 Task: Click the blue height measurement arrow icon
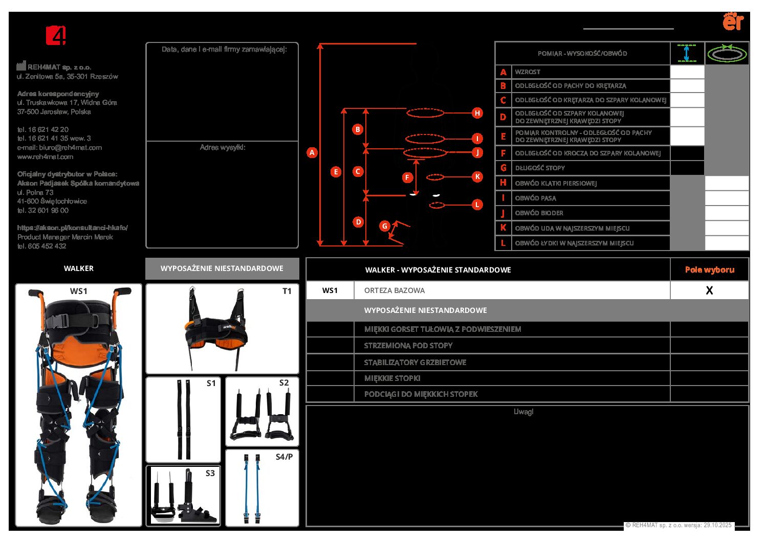pyautogui.click(x=687, y=53)
